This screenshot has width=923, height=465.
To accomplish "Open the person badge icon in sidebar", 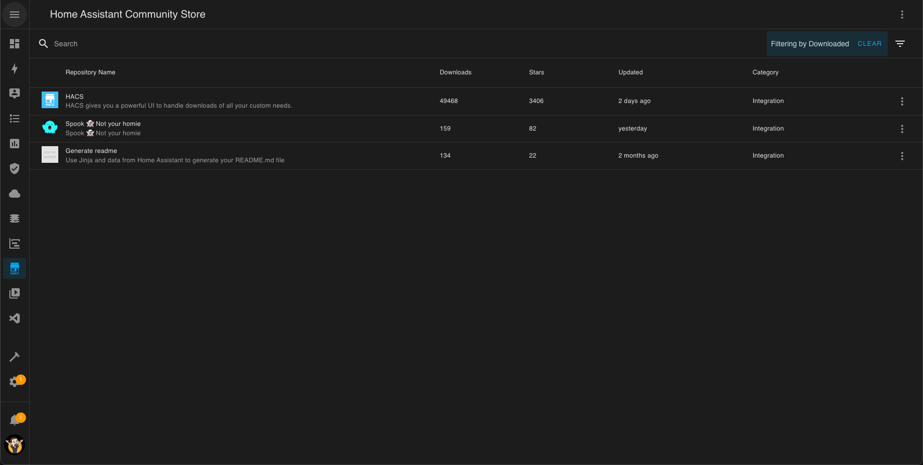I will 15,94.
